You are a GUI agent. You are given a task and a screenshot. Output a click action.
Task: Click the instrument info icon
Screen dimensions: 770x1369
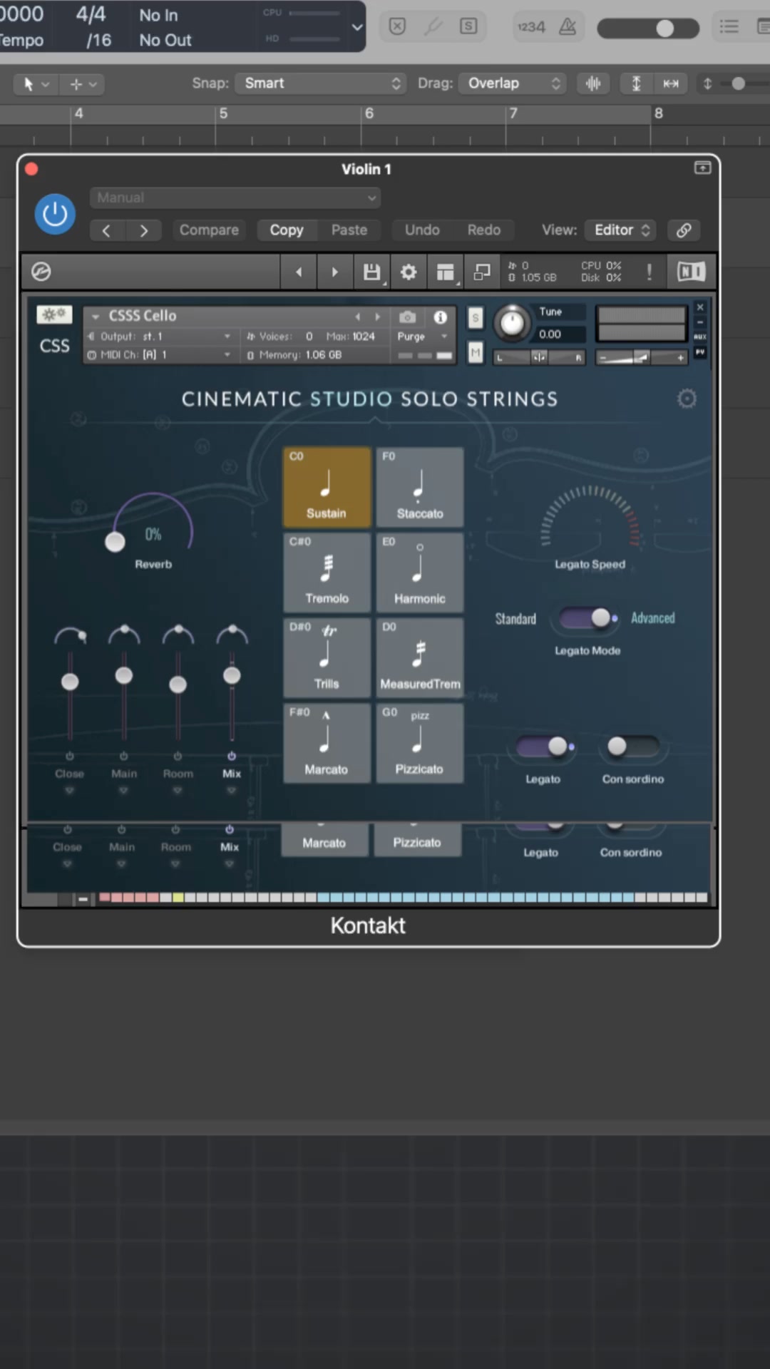tap(441, 317)
